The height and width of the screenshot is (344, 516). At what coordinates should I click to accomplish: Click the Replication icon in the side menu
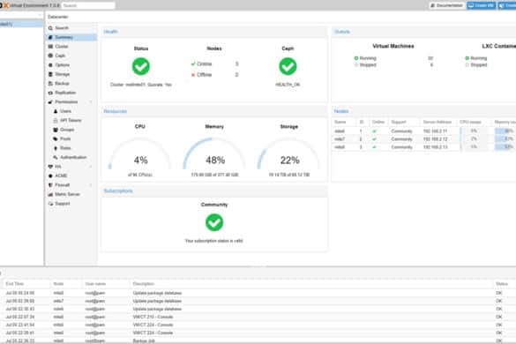(x=50, y=93)
